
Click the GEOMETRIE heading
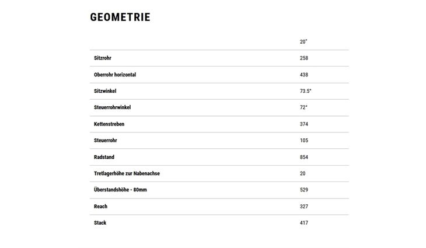[x=120, y=17]
